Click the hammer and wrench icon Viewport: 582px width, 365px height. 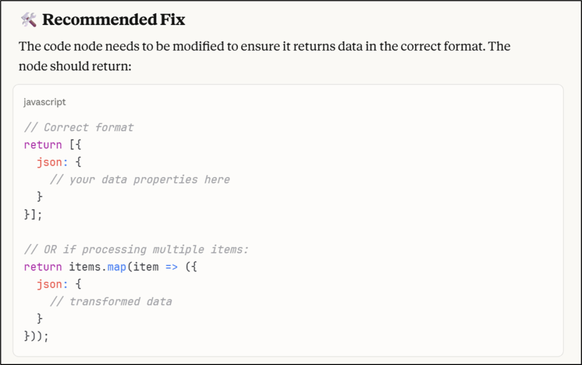28,20
